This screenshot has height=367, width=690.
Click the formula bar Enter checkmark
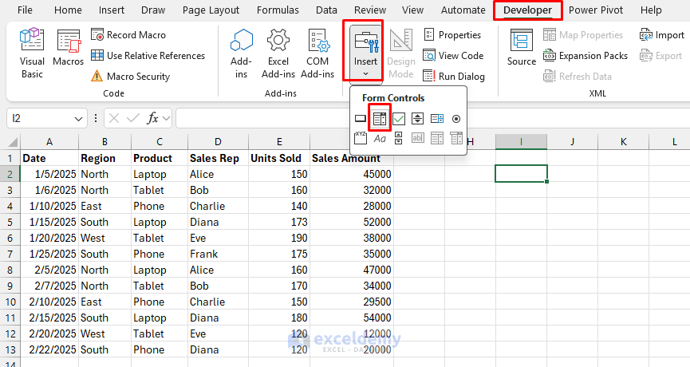(133, 118)
